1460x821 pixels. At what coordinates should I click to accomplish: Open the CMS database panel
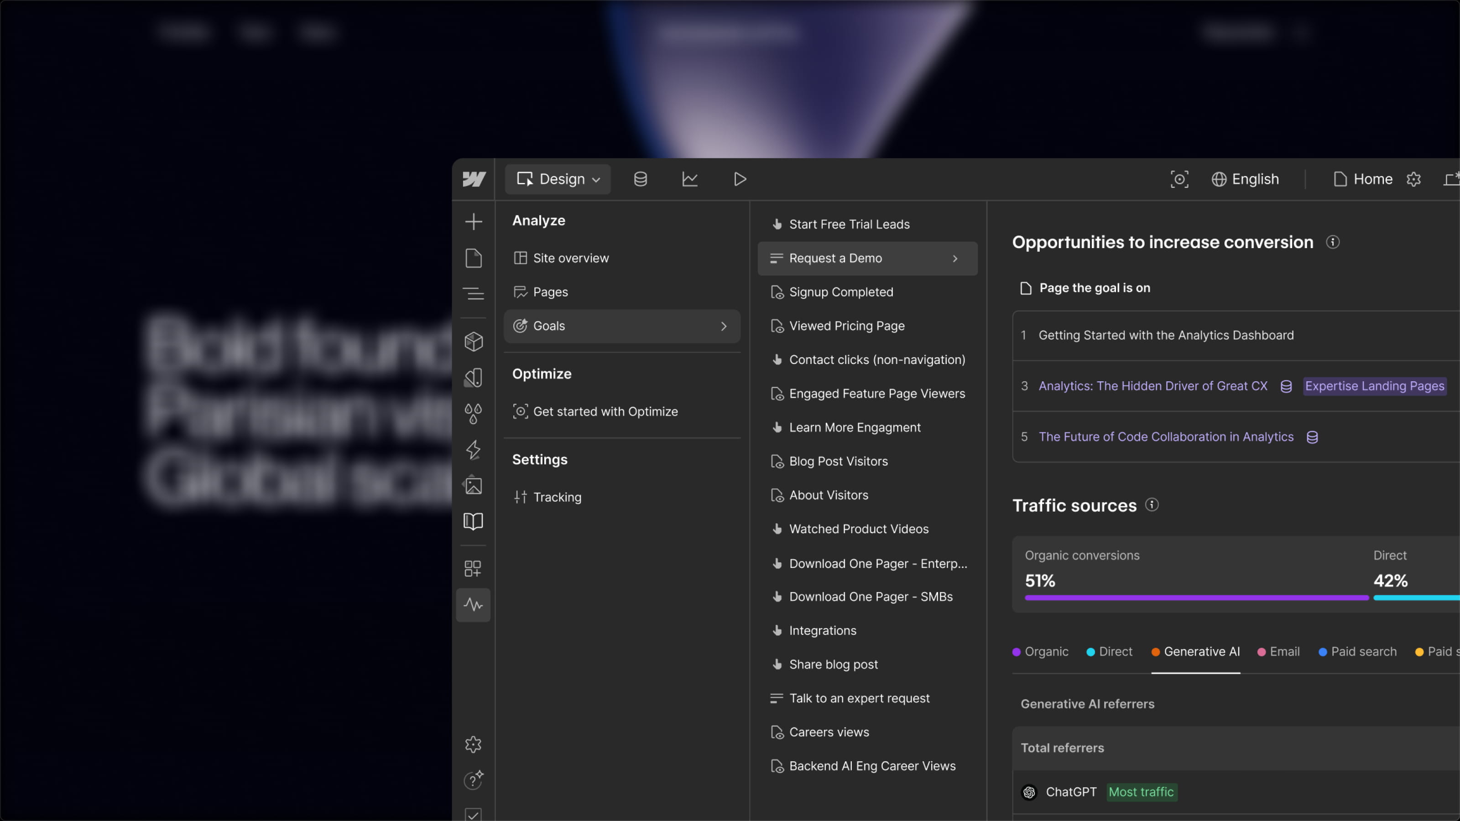tap(640, 179)
